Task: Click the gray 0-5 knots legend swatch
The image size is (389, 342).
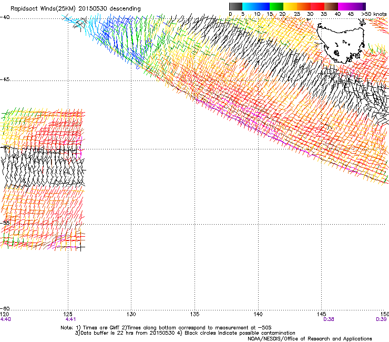Action: point(236,6)
